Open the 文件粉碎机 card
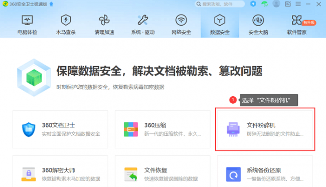 click(x=265, y=129)
